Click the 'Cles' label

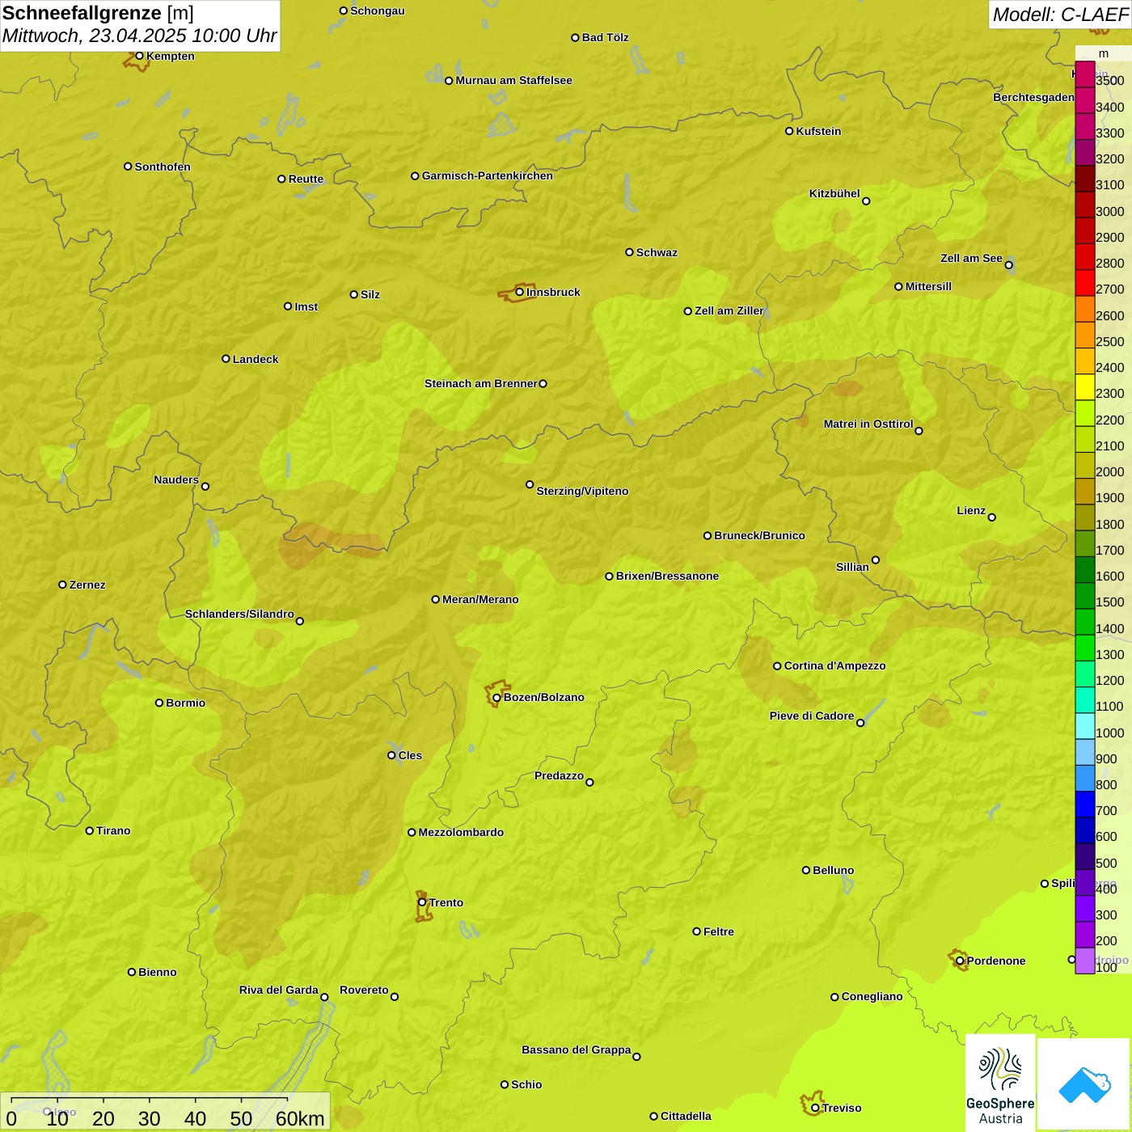(x=410, y=755)
